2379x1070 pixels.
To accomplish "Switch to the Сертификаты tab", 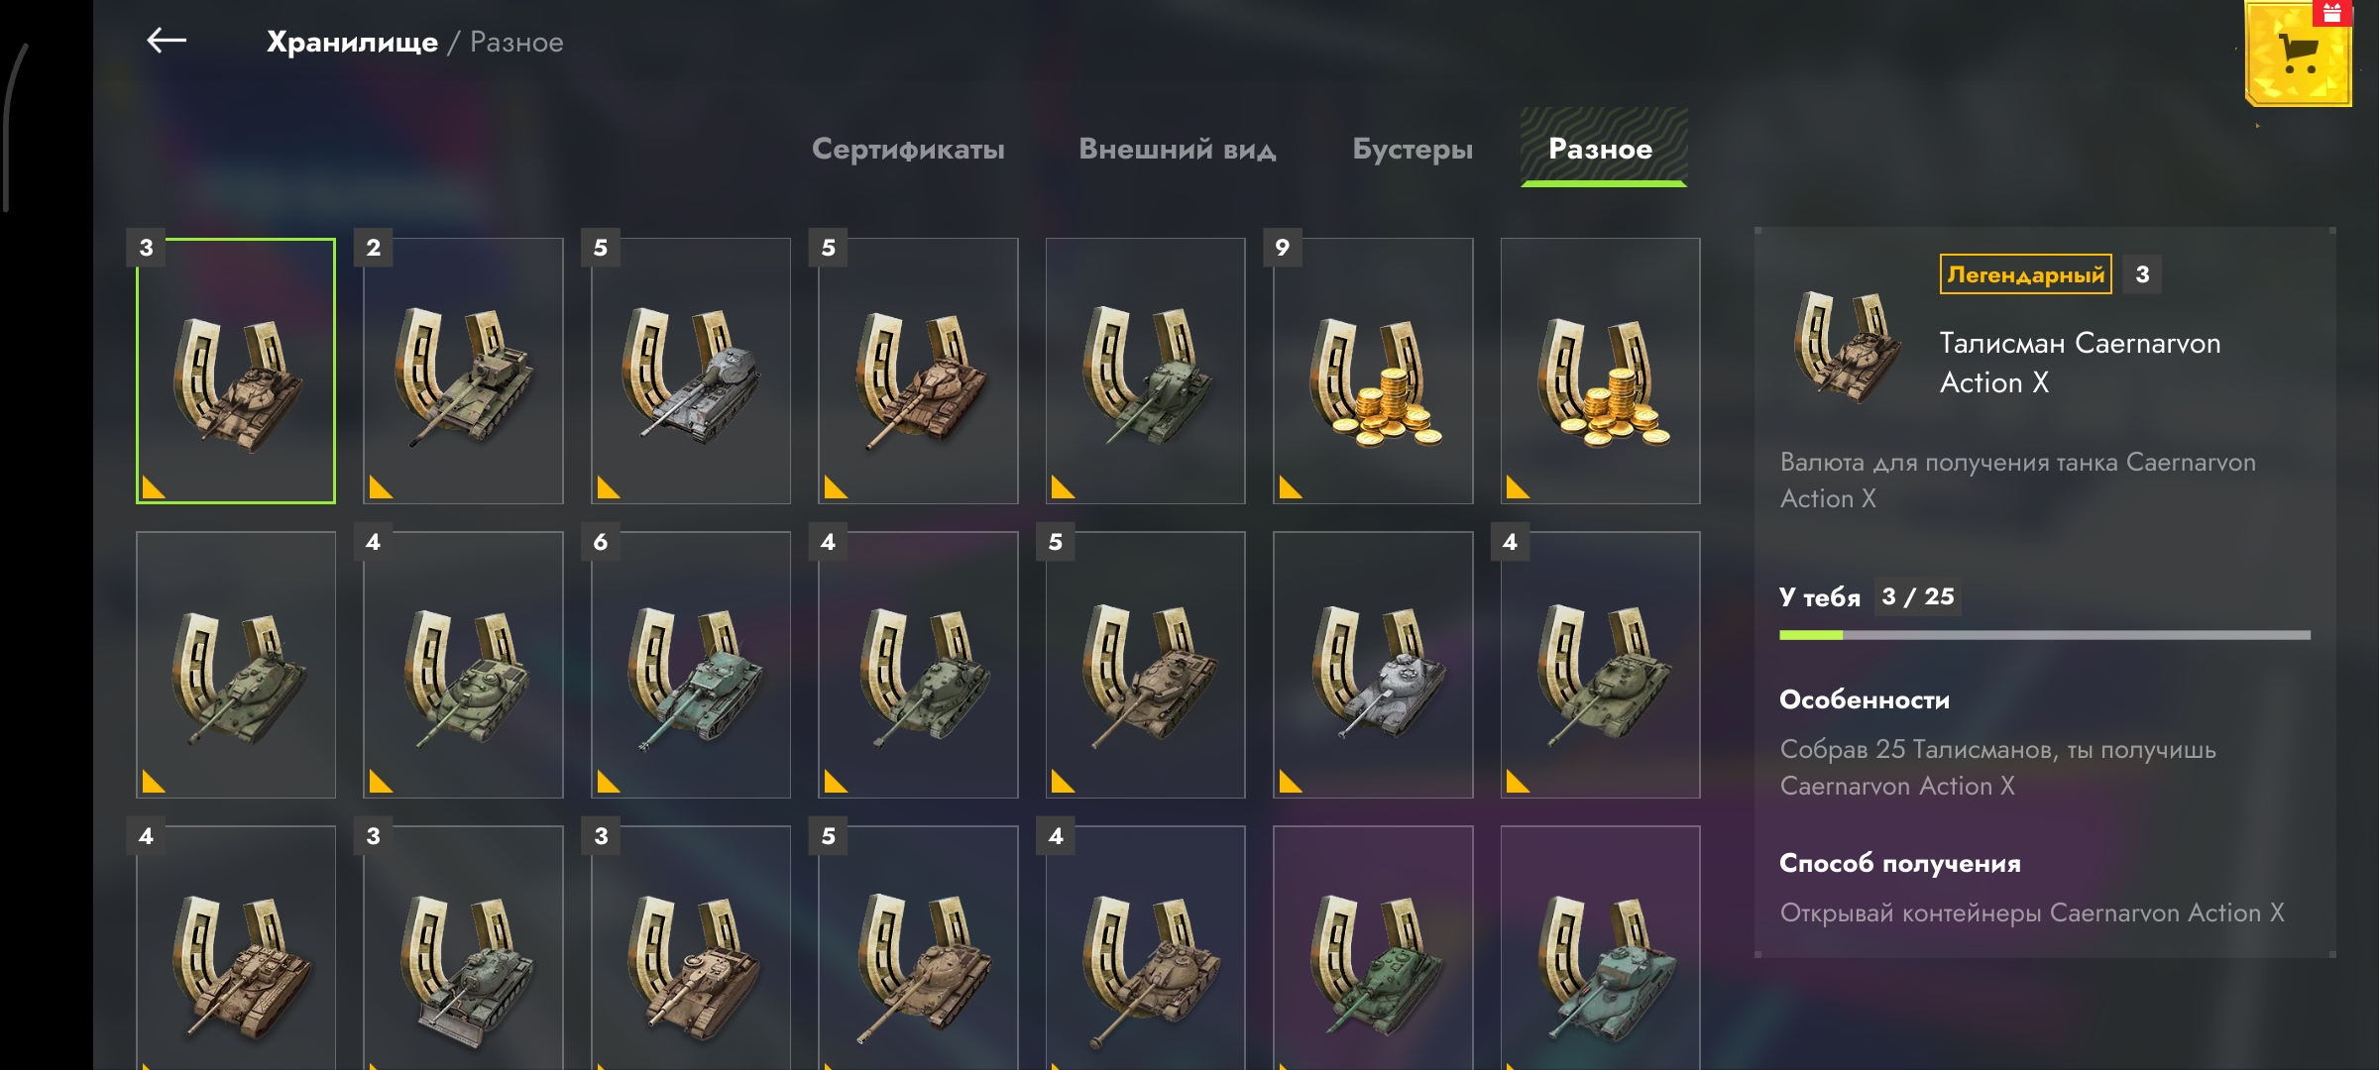I will [908, 149].
